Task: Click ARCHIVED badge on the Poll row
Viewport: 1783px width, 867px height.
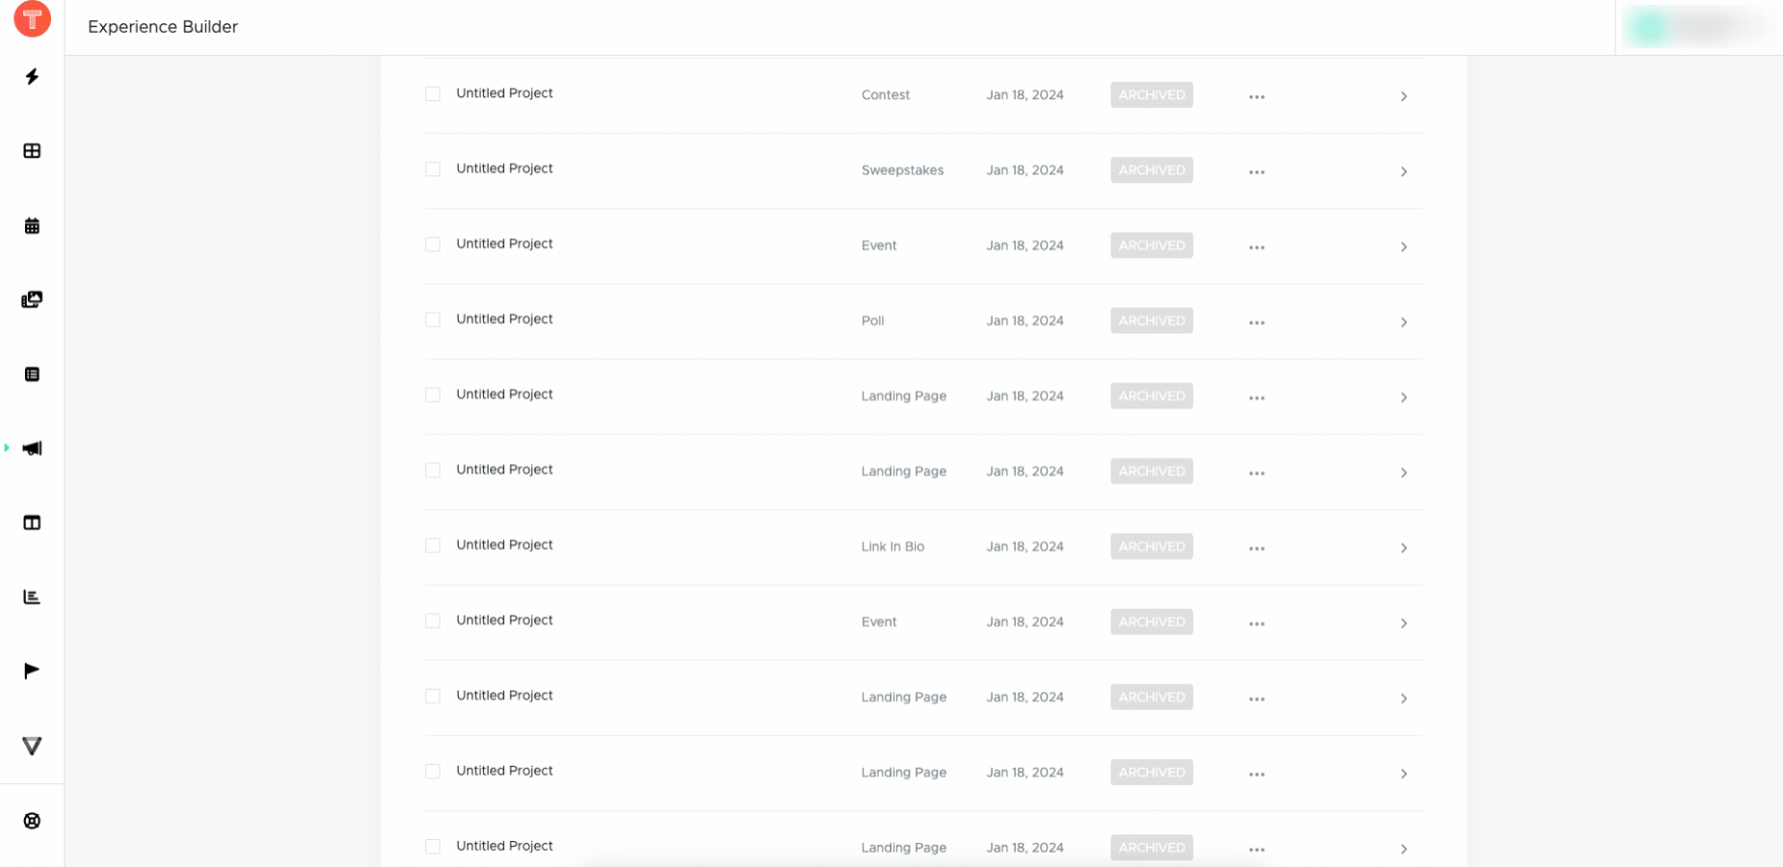Action: pos(1152,321)
